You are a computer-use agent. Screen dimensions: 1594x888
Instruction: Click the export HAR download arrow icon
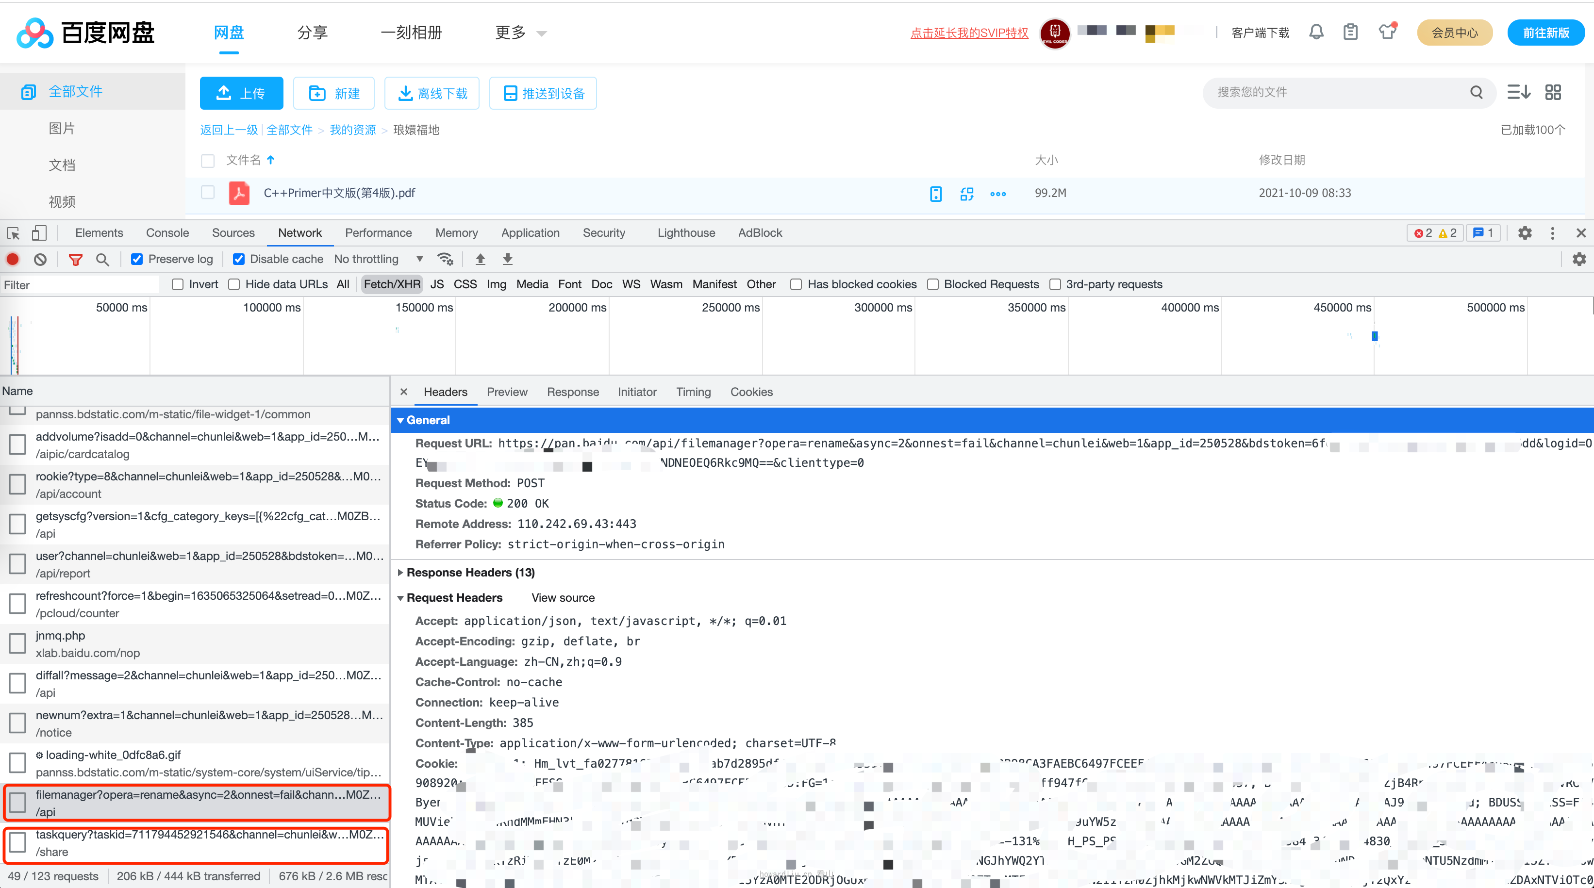507,259
